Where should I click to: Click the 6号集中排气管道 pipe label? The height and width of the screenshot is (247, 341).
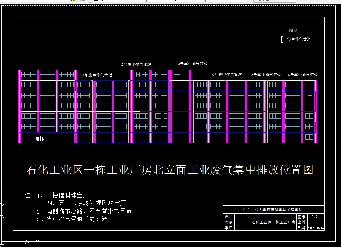coord(304,75)
